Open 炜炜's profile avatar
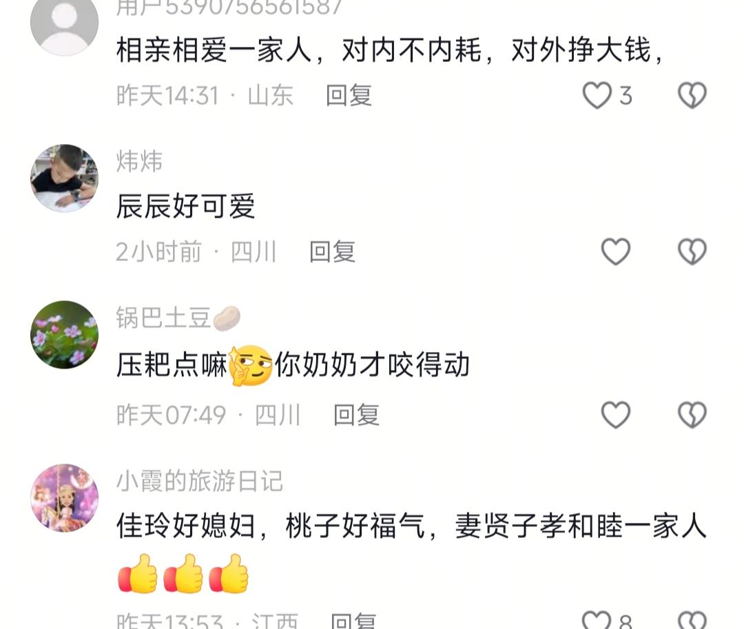The image size is (744, 629). [65, 178]
